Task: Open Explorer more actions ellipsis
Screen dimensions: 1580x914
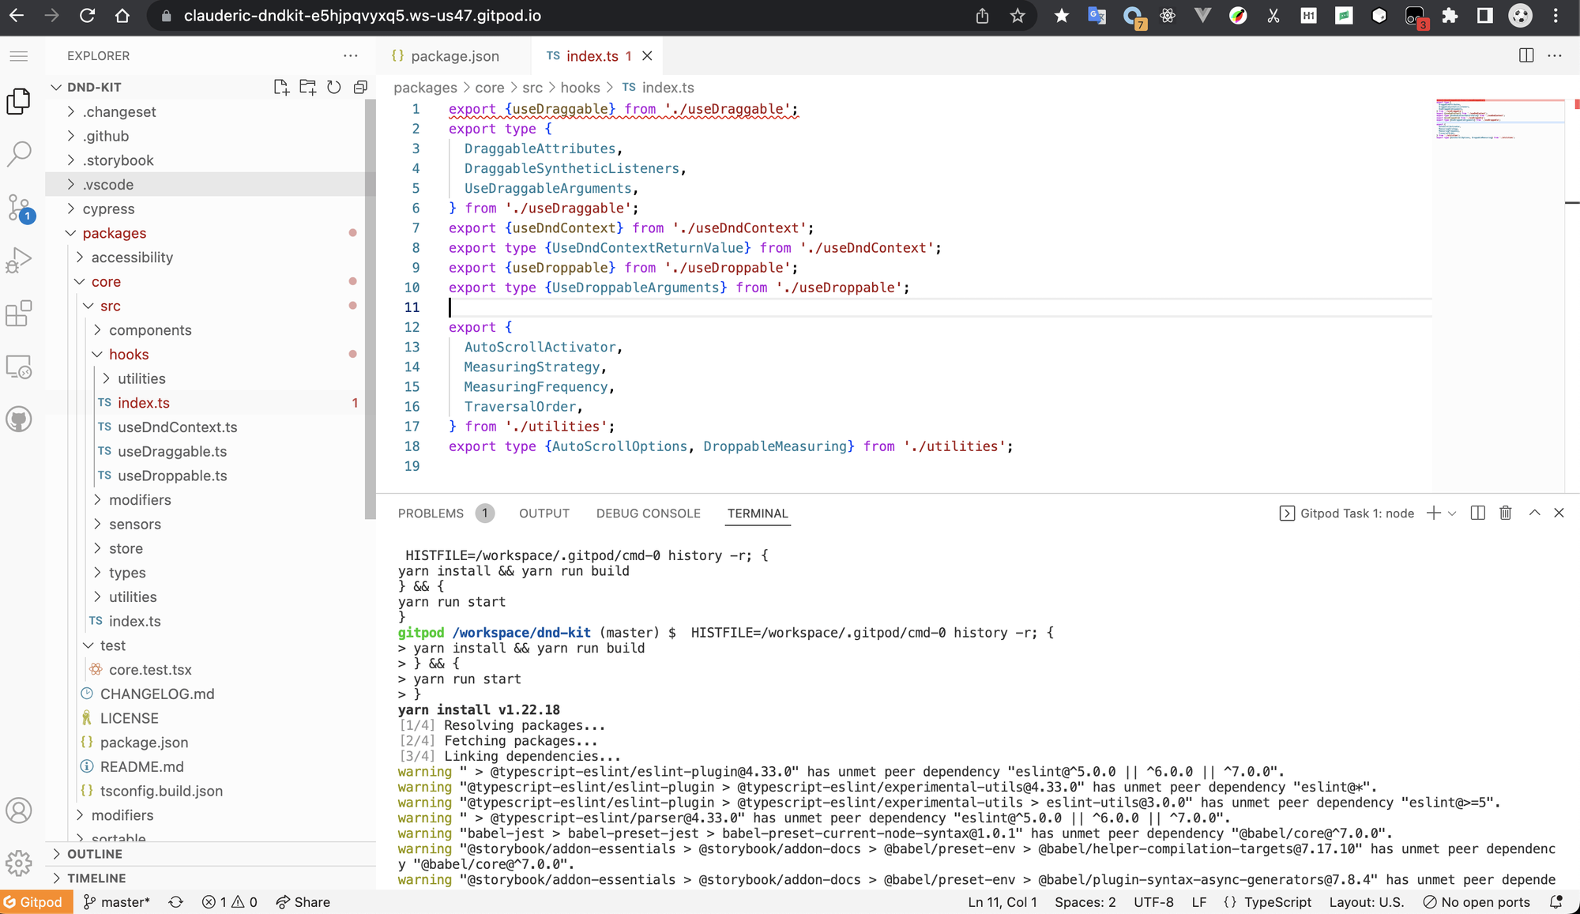Action: (x=351, y=56)
